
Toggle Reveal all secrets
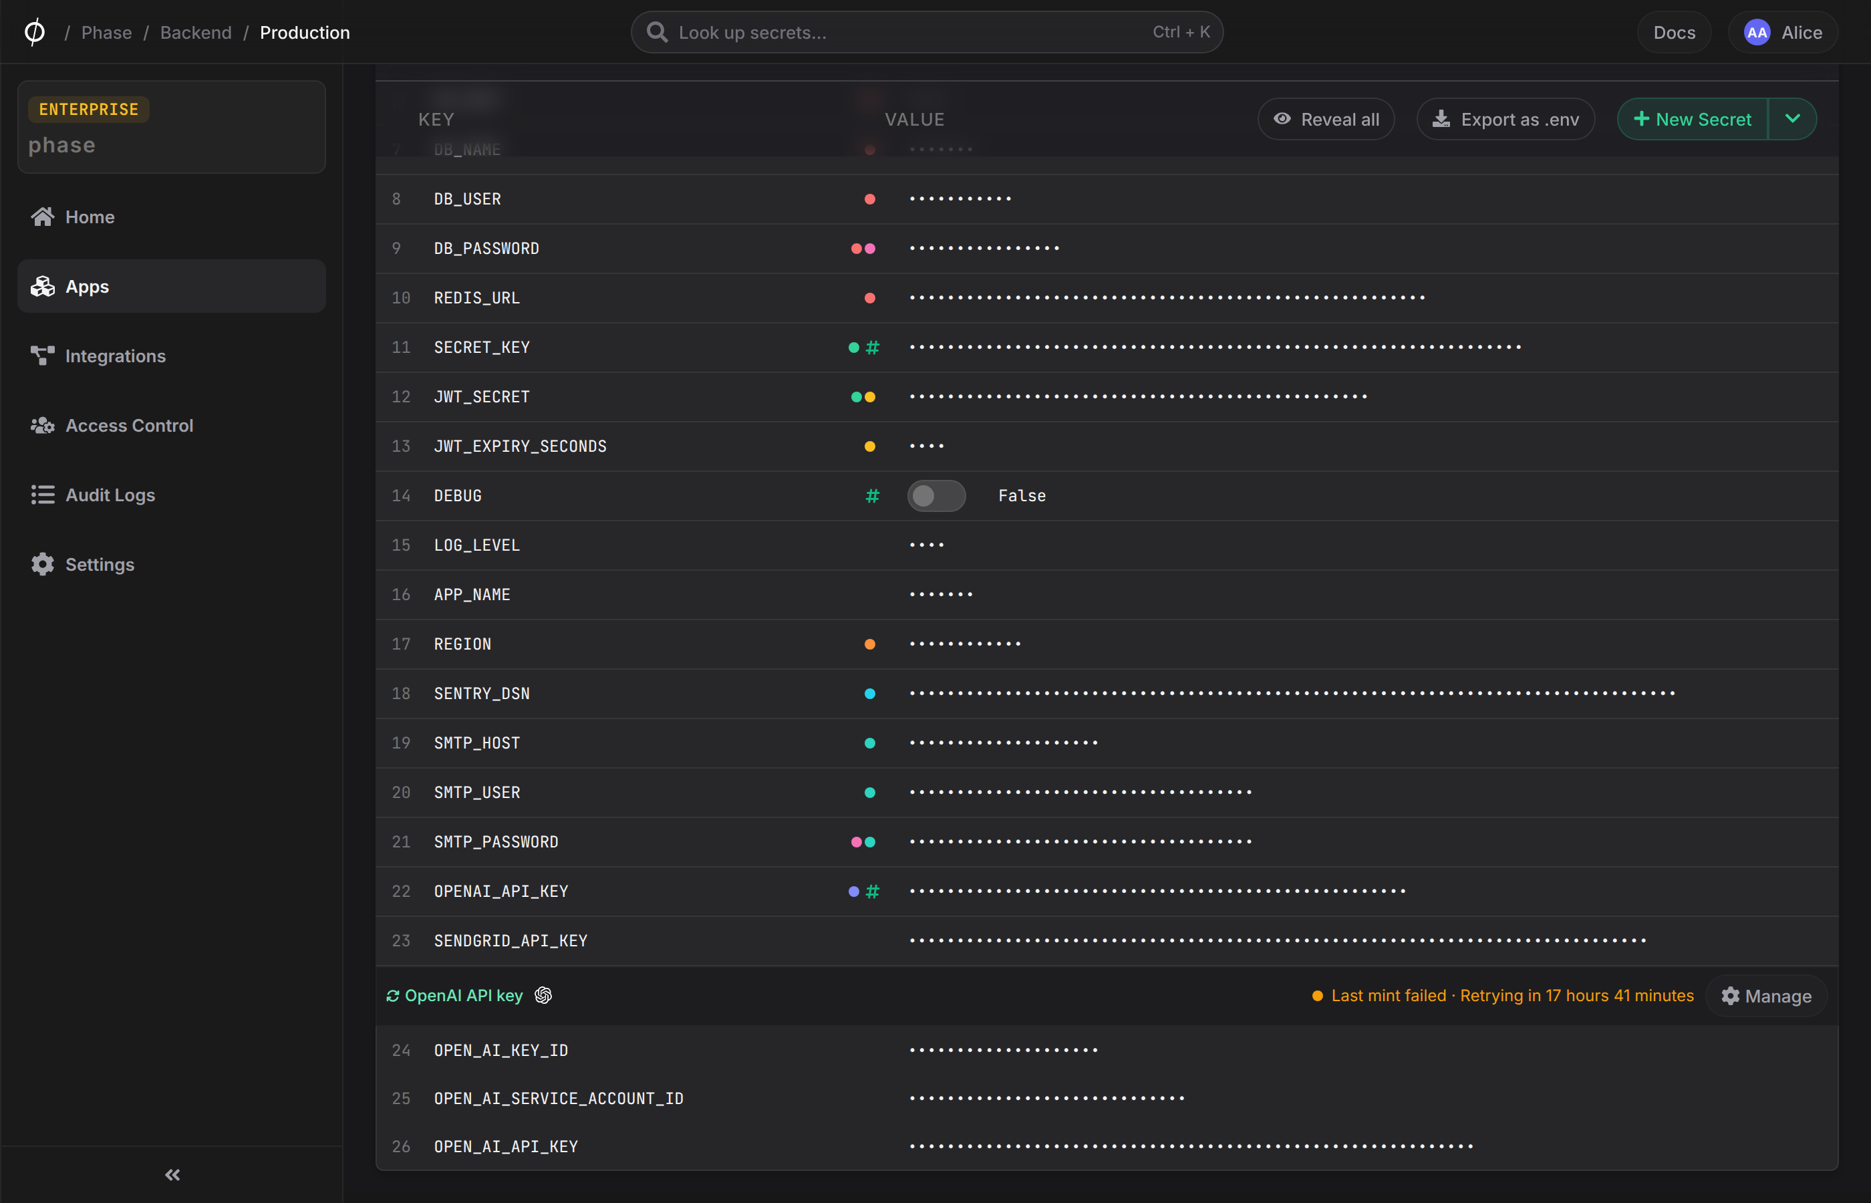pos(1326,119)
